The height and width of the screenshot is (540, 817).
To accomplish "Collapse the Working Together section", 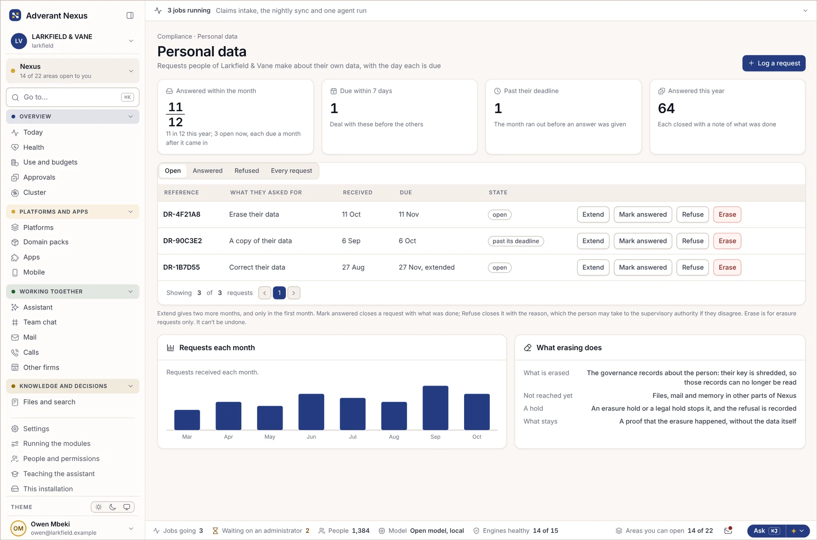I will (x=73, y=292).
